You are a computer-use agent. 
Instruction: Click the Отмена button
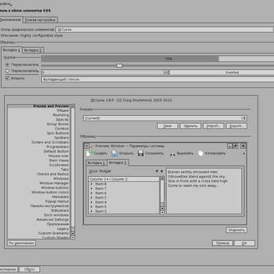[x=223, y=243]
